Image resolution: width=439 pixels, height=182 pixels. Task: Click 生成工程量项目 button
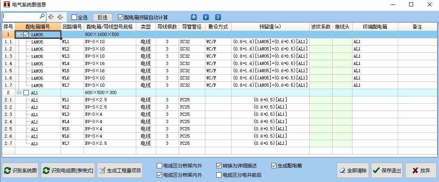click(120, 171)
